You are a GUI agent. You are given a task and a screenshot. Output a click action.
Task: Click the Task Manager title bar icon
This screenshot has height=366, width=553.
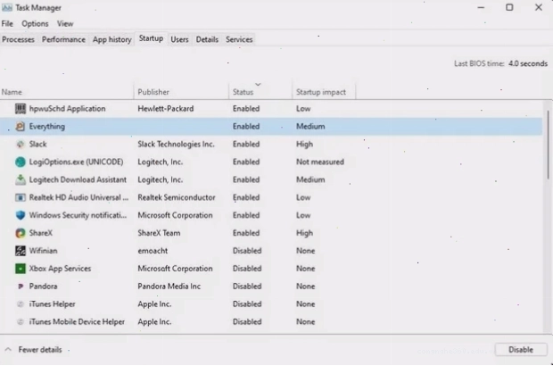(x=7, y=7)
